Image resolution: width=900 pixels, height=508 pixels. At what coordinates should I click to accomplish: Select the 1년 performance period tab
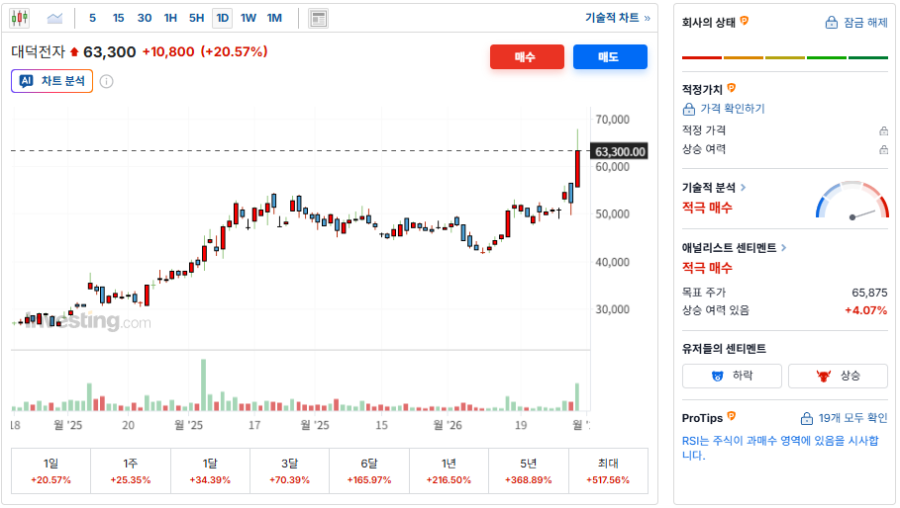(449, 470)
